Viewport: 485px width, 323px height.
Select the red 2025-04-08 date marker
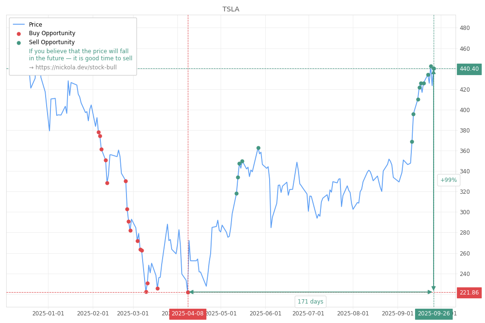point(187,314)
